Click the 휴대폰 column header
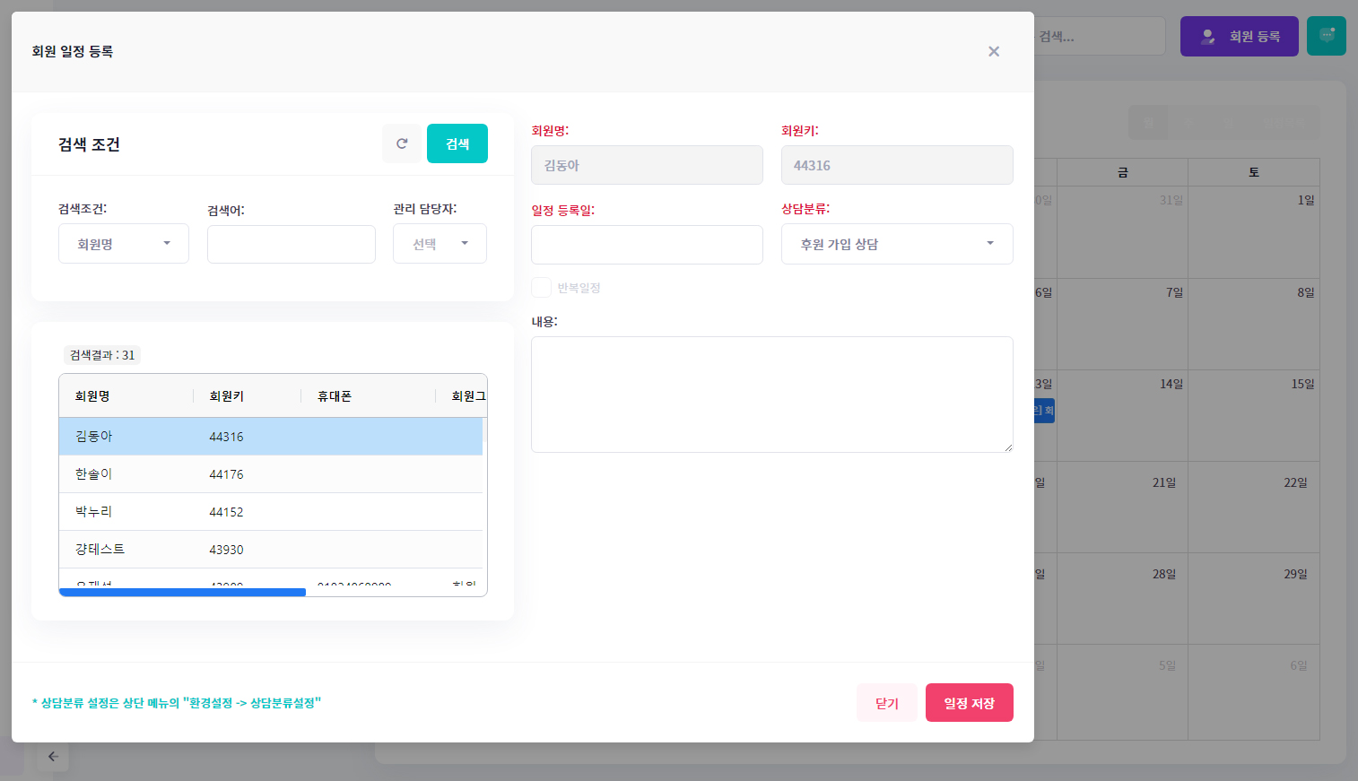Screen dimensions: 1358x781 click(335, 396)
